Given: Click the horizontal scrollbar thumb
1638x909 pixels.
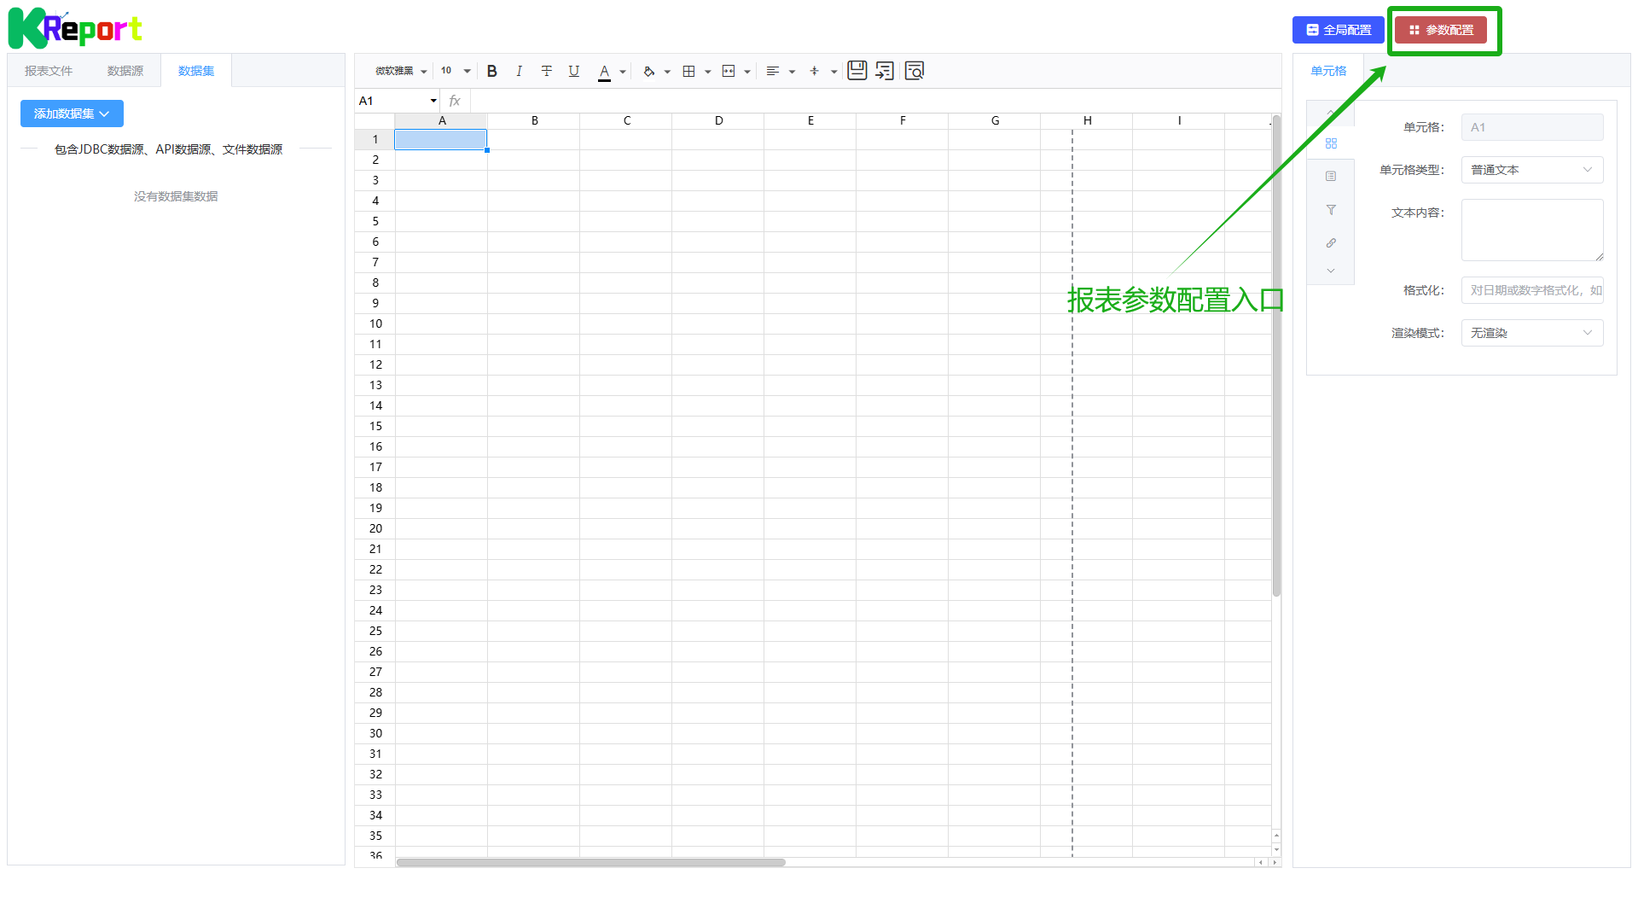Looking at the screenshot, I should (590, 862).
